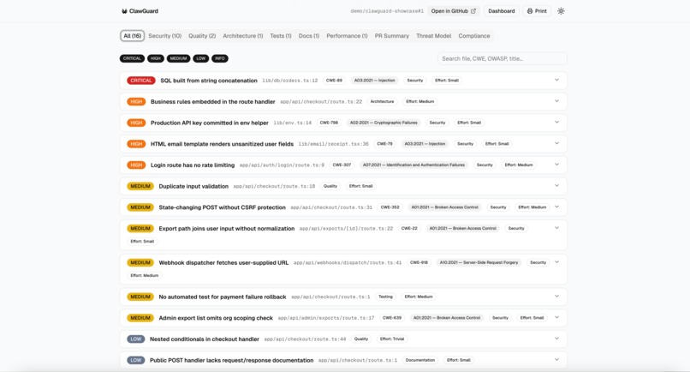Screen dimensions: 690x372
Task: Click the CWE-22 tag
Action: pyautogui.click(x=409, y=228)
